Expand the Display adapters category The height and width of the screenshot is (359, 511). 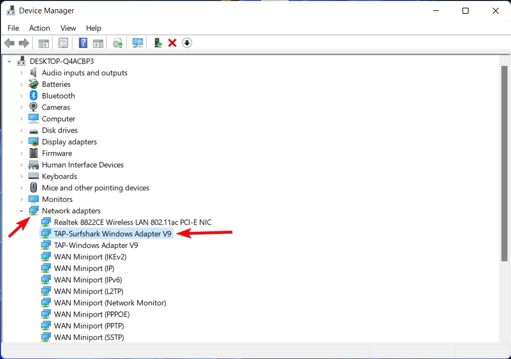(21, 142)
